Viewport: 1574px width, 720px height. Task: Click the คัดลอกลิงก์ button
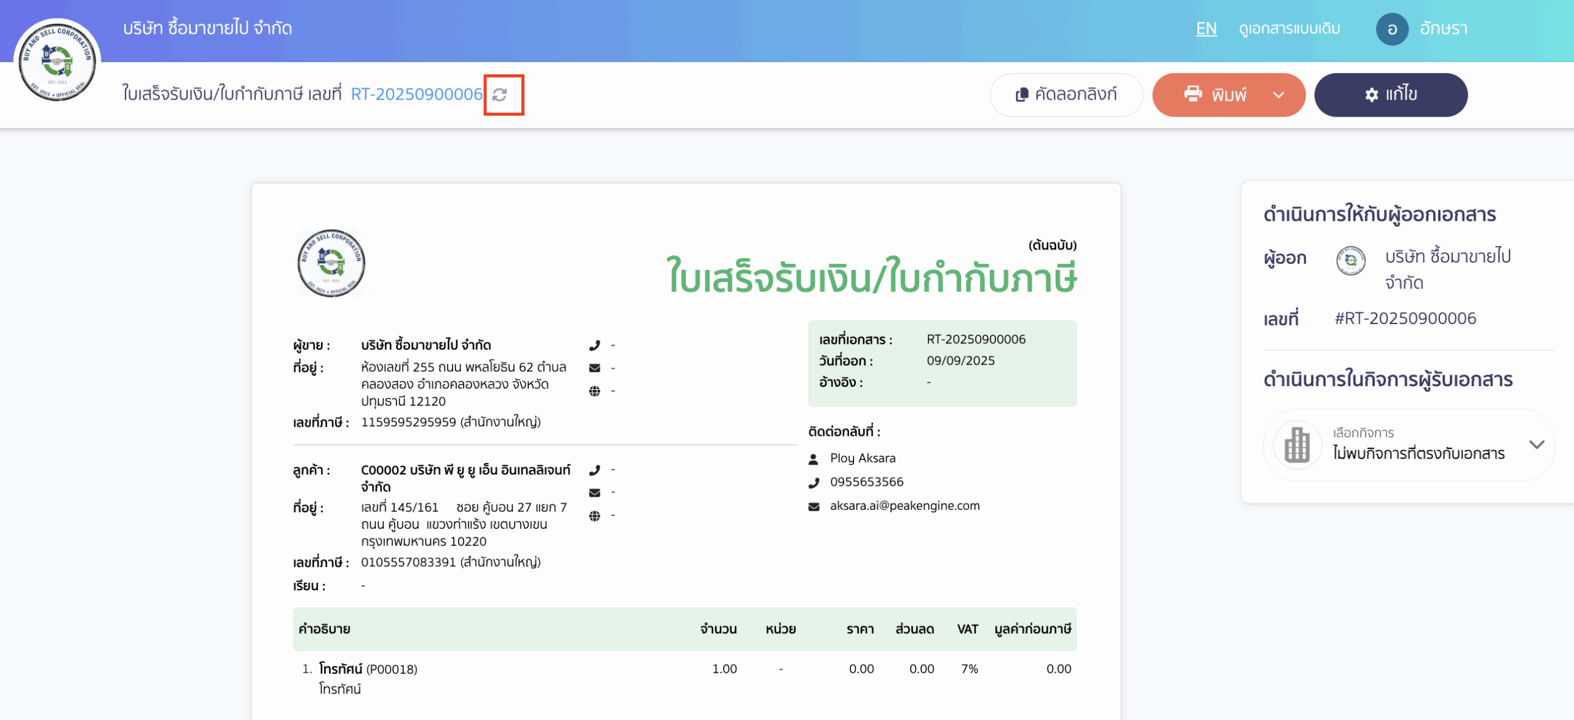(x=1066, y=95)
